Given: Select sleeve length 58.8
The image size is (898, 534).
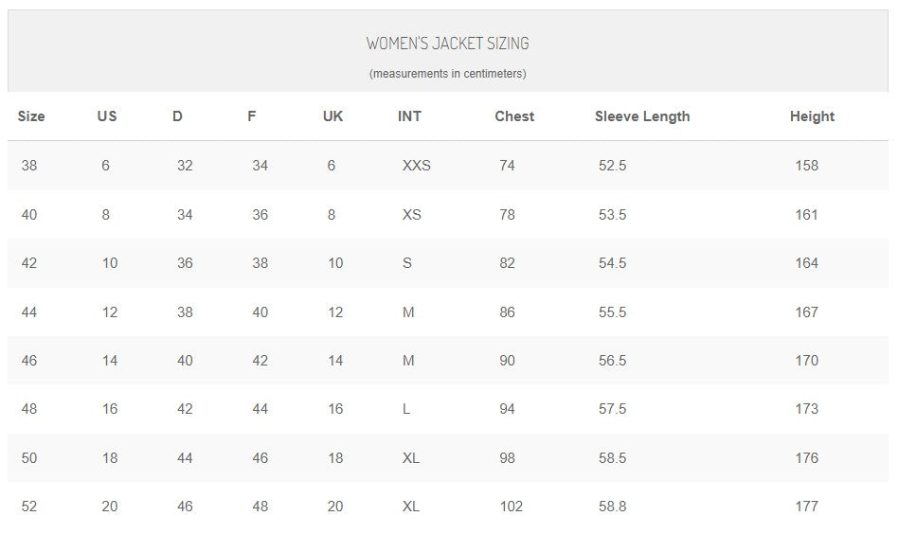Looking at the screenshot, I should tap(613, 507).
